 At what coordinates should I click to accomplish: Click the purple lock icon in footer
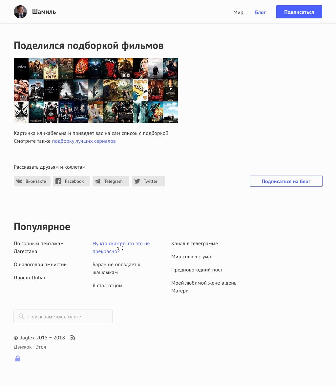coord(18,358)
